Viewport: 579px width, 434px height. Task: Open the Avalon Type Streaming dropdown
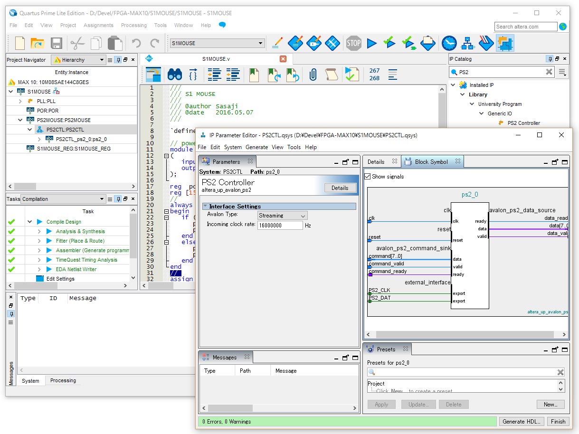pos(282,216)
